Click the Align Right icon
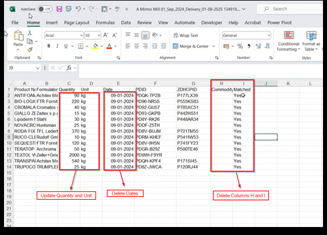The height and width of the screenshot is (235, 327). click(145, 46)
